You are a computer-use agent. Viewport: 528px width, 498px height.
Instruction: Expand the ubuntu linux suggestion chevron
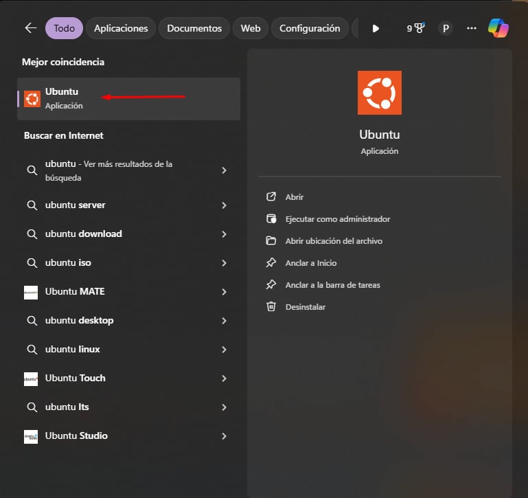coord(224,350)
